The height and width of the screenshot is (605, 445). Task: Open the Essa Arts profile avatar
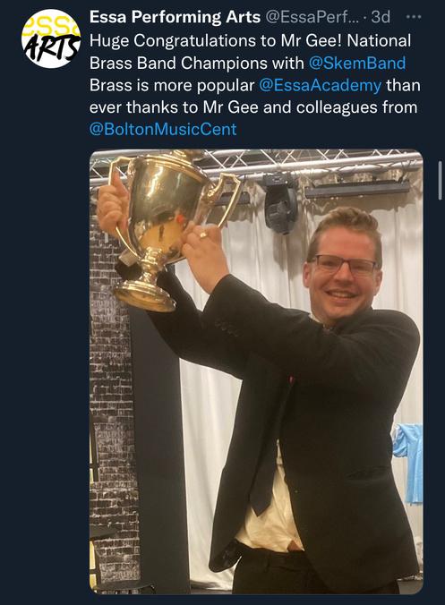[50, 38]
